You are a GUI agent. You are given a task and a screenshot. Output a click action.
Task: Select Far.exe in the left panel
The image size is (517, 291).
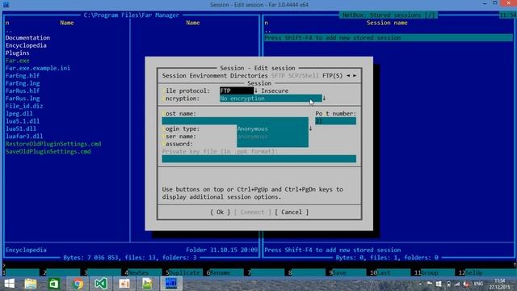[17, 61]
